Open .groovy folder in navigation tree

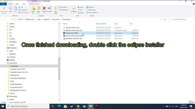[x=12, y=24]
